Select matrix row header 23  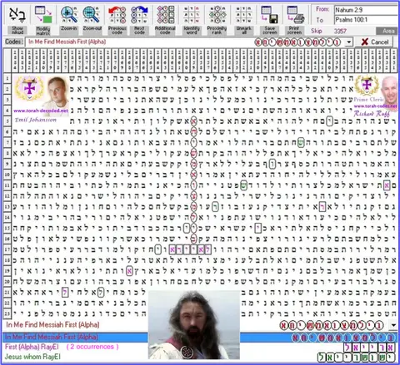pyautogui.click(x=7, y=313)
